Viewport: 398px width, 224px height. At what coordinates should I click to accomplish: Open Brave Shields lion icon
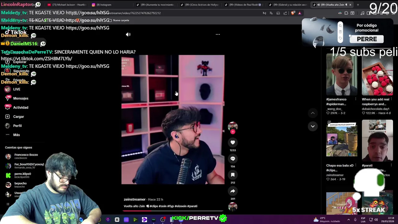click(293, 13)
